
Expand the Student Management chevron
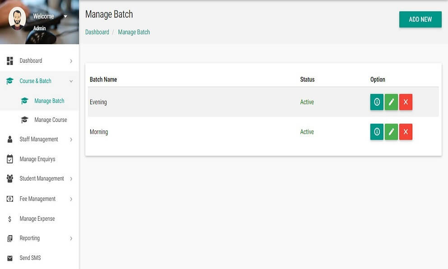71,179
